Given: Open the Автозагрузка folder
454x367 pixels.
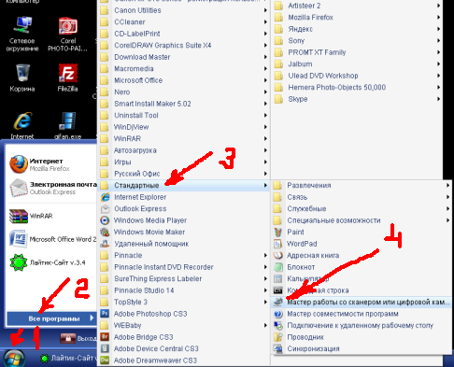Looking at the screenshot, I should click(x=184, y=150).
